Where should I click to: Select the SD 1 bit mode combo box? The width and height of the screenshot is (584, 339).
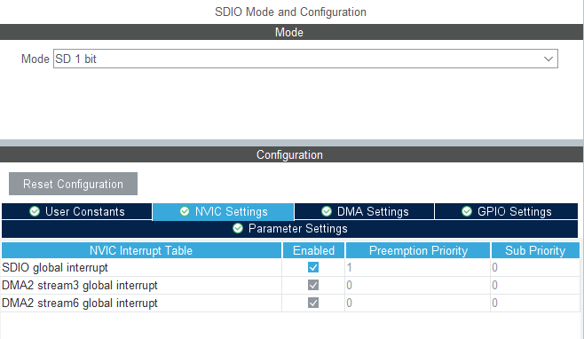305,59
